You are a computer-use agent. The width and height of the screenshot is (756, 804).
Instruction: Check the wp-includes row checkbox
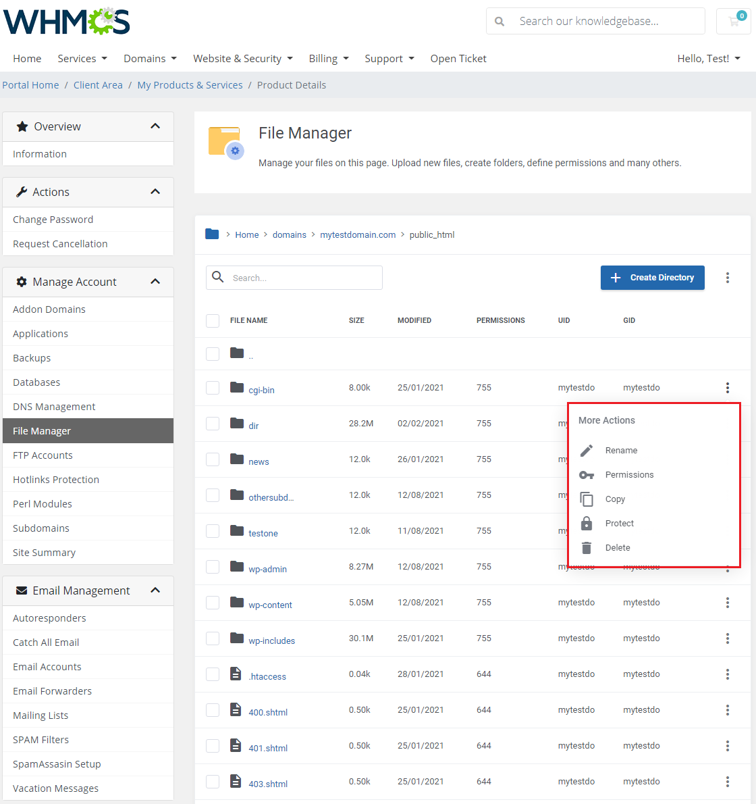213,638
